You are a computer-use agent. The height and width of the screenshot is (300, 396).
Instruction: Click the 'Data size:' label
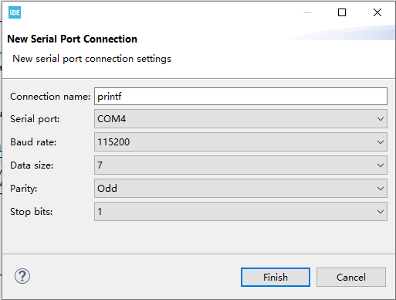[x=32, y=165]
